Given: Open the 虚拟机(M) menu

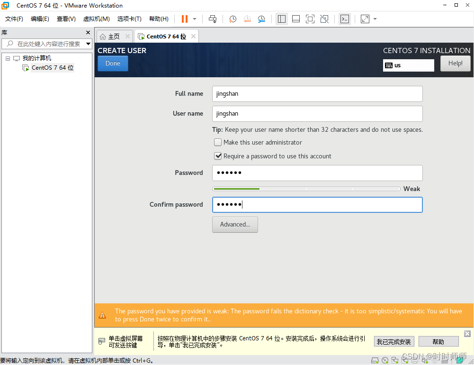Looking at the screenshot, I should (97, 19).
